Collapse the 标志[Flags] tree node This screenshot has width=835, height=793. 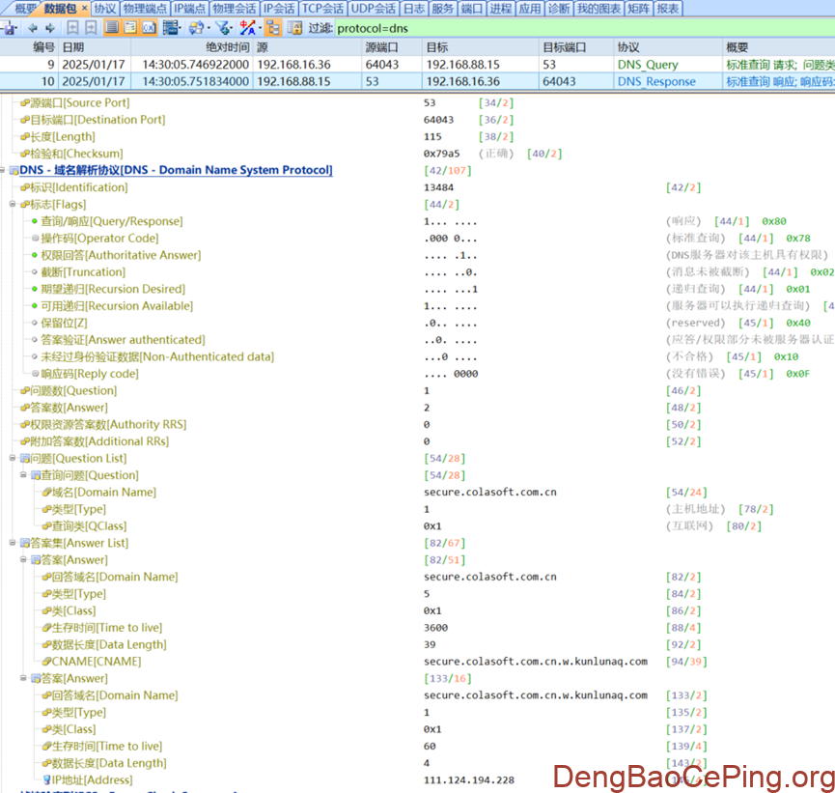point(13,205)
